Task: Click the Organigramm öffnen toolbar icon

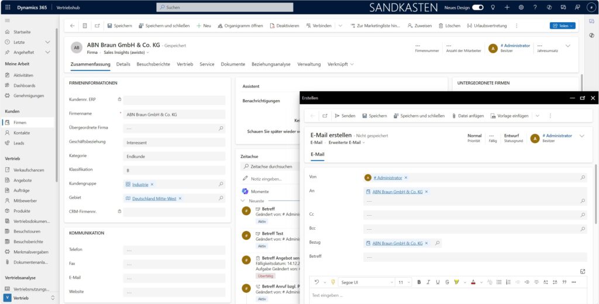Action: point(220,26)
